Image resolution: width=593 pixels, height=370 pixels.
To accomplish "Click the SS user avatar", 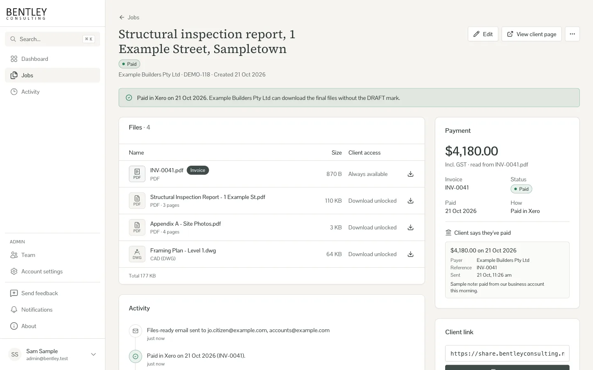I will [x=15, y=354].
